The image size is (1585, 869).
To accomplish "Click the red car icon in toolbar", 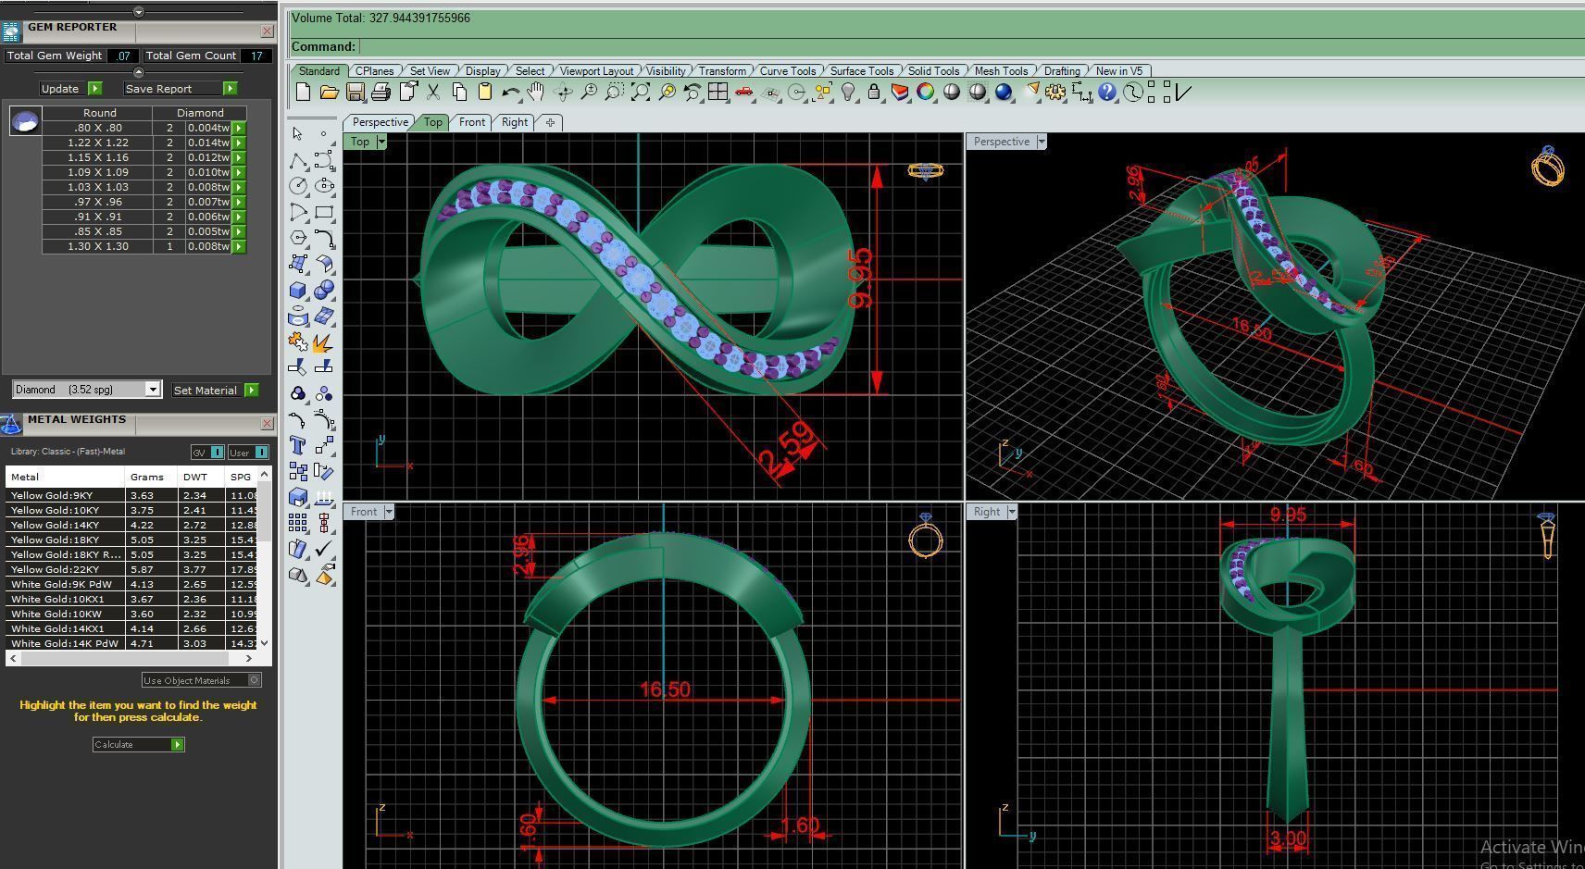I will coord(743,92).
